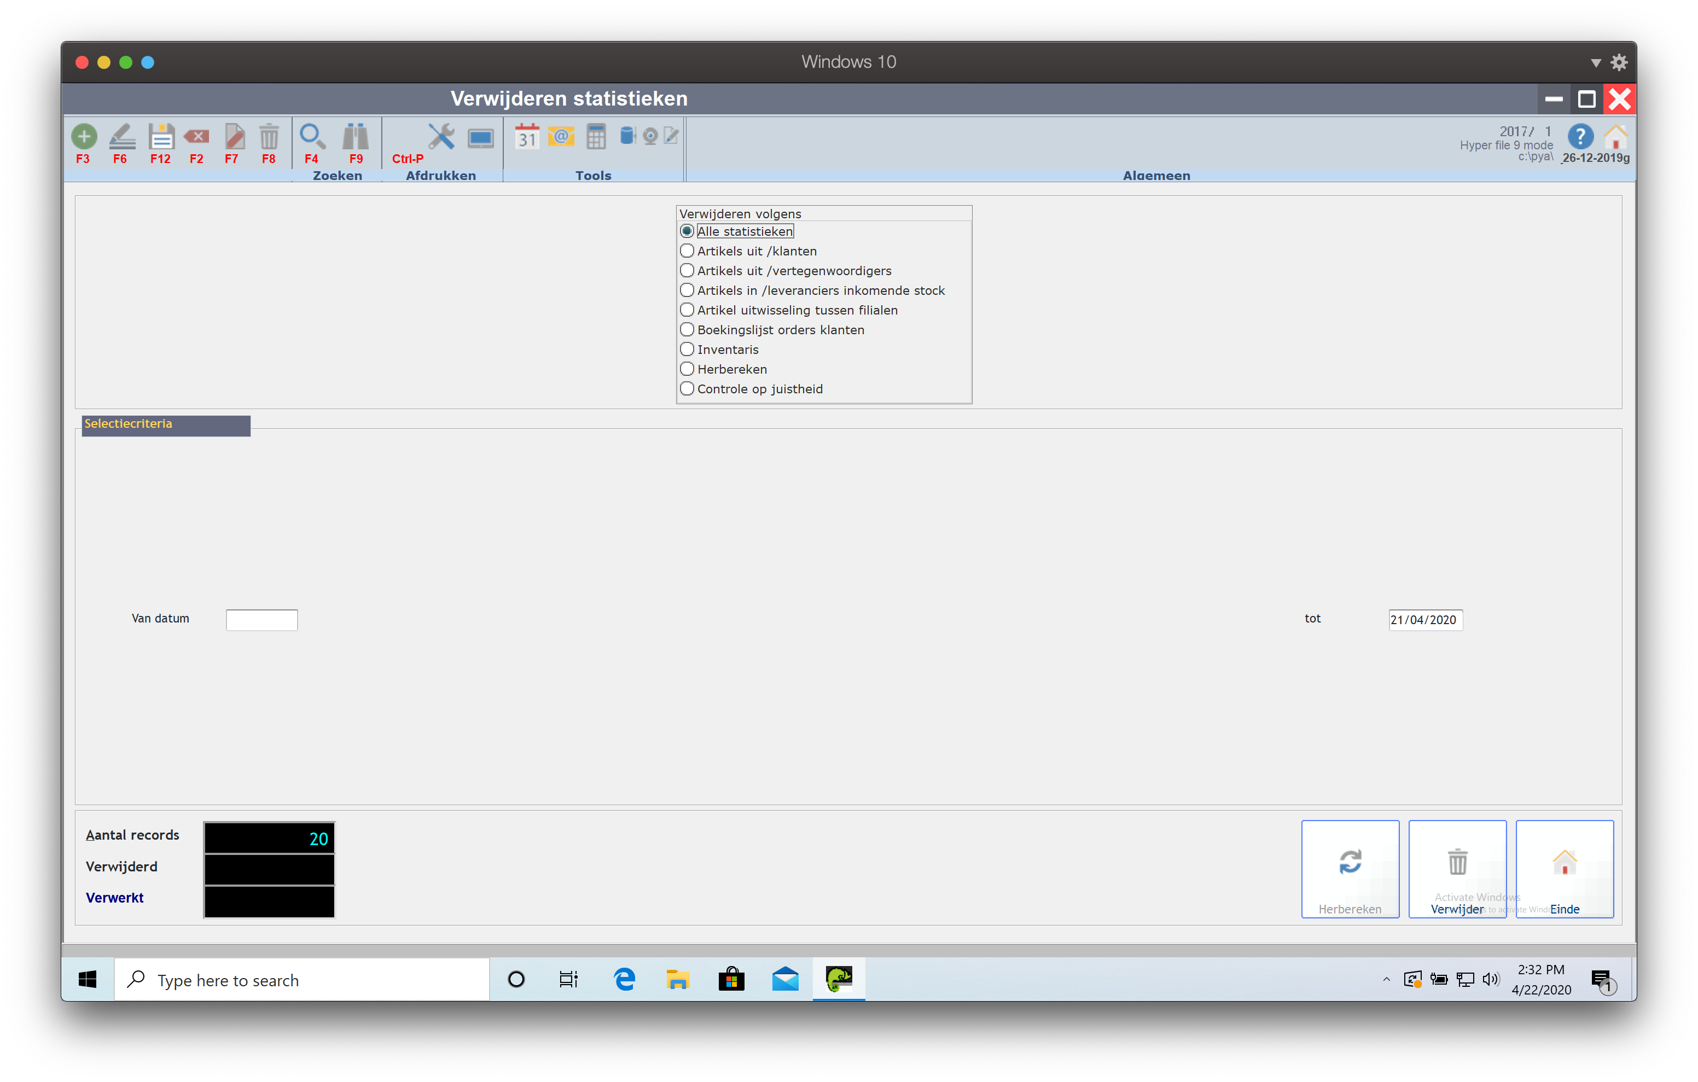Select Controle op juistheid option
This screenshot has width=1698, height=1082.
tap(687, 389)
